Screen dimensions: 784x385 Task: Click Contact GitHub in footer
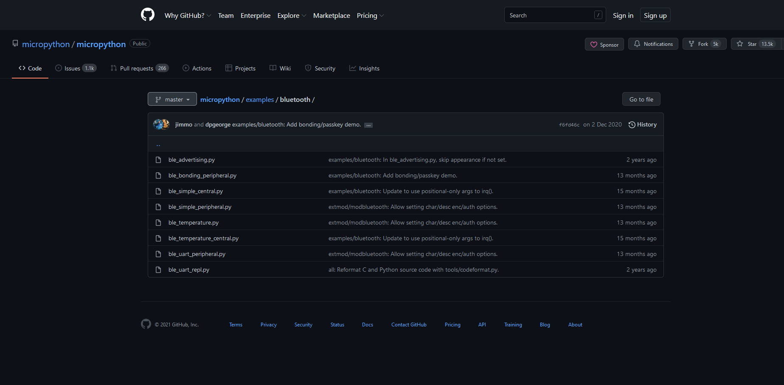pyautogui.click(x=409, y=325)
